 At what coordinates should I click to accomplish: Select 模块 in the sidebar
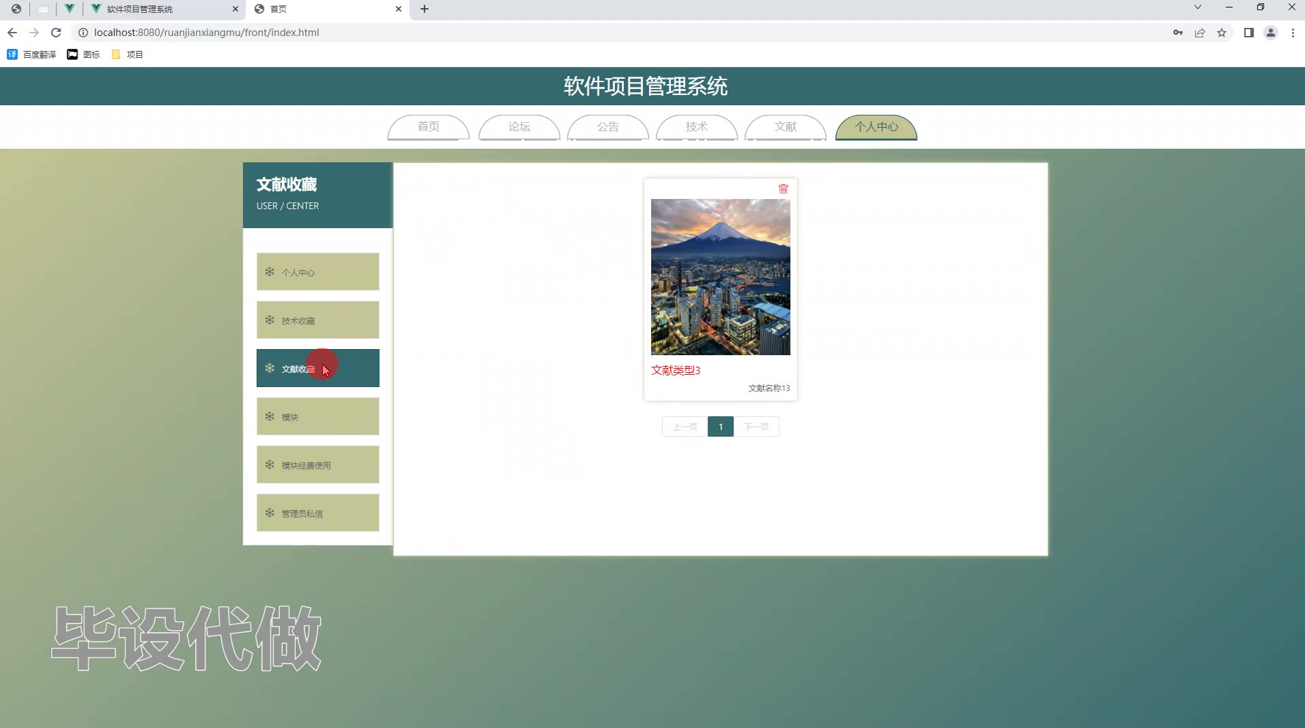click(317, 416)
